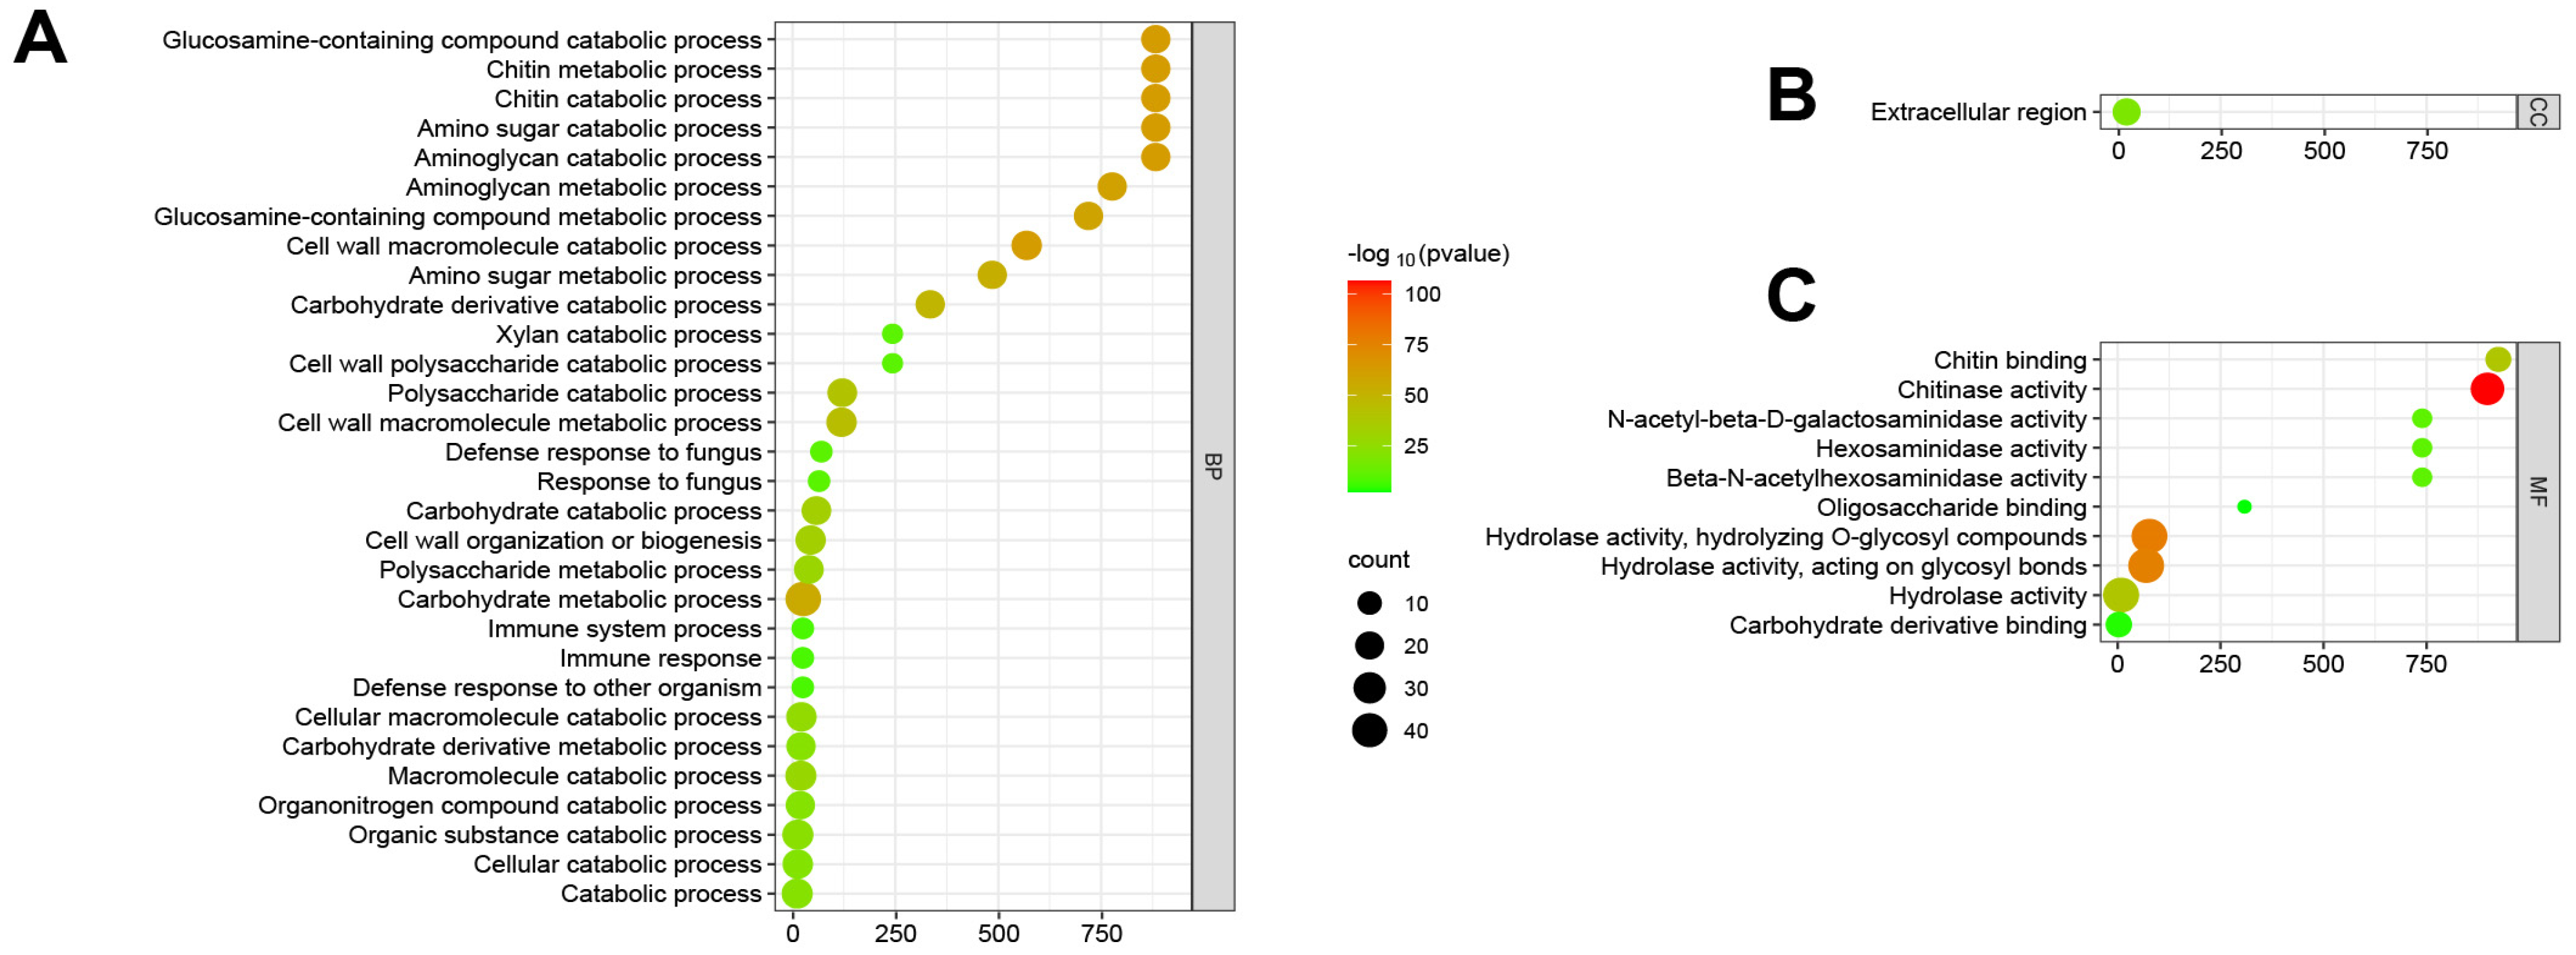Select 'Carbohydrate derivative catabolic process' label
2576x955 pixels.
[526, 305]
